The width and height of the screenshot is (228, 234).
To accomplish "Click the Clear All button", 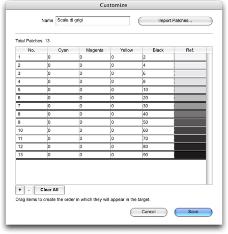I will [49, 190].
